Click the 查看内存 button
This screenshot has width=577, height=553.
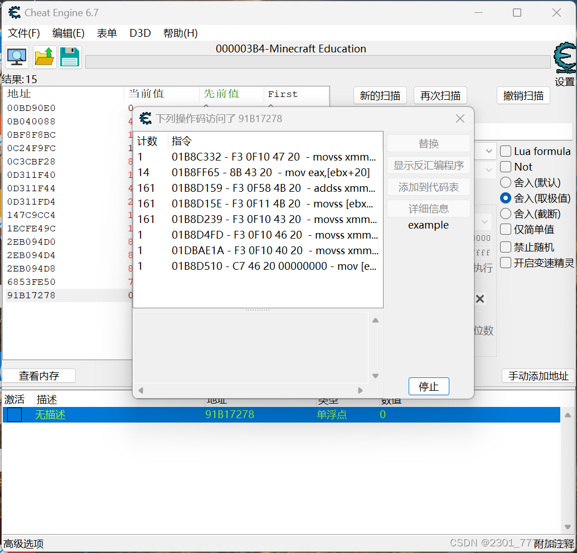pos(39,376)
